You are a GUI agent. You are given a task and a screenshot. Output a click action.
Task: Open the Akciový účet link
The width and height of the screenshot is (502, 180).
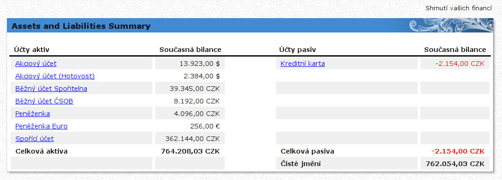(36, 64)
